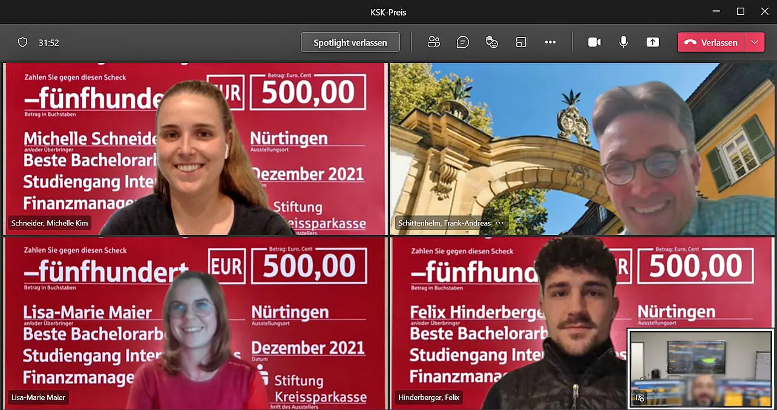Toggle the camera on or off
777x410 pixels.
[x=594, y=42]
